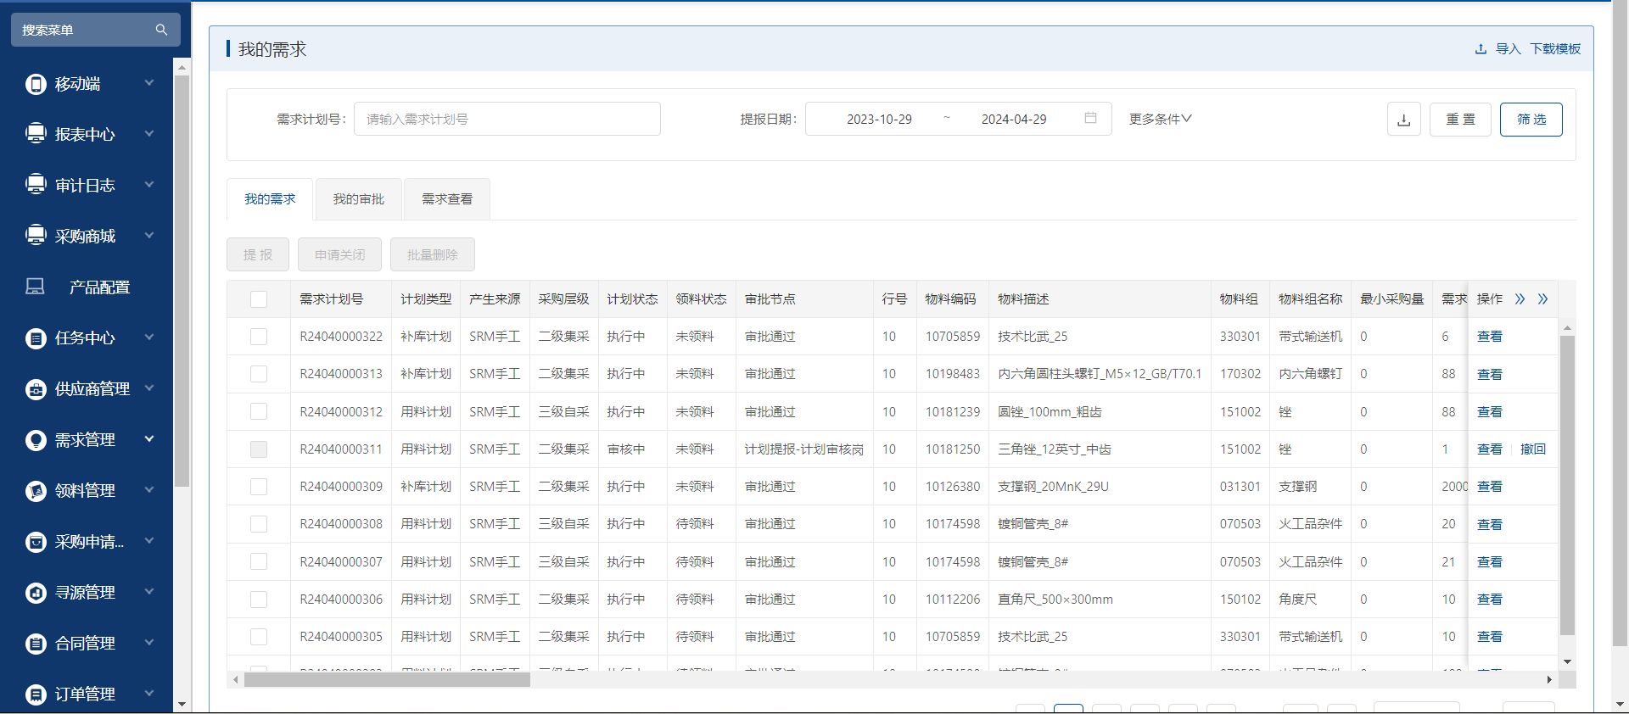Collapse the 需求管理 menu chevron

[149, 439]
